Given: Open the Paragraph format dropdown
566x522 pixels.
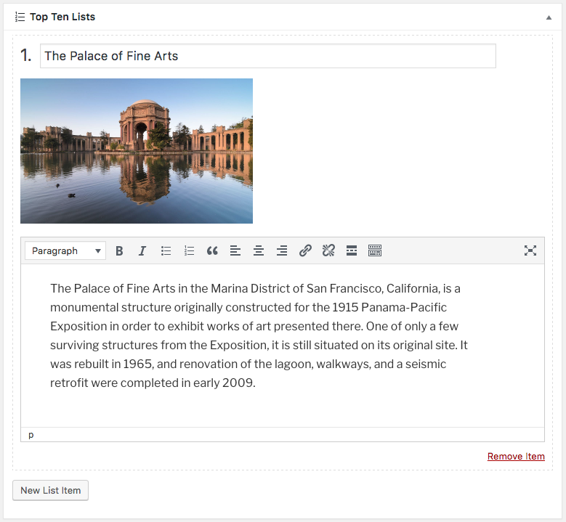Looking at the screenshot, I should [65, 250].
